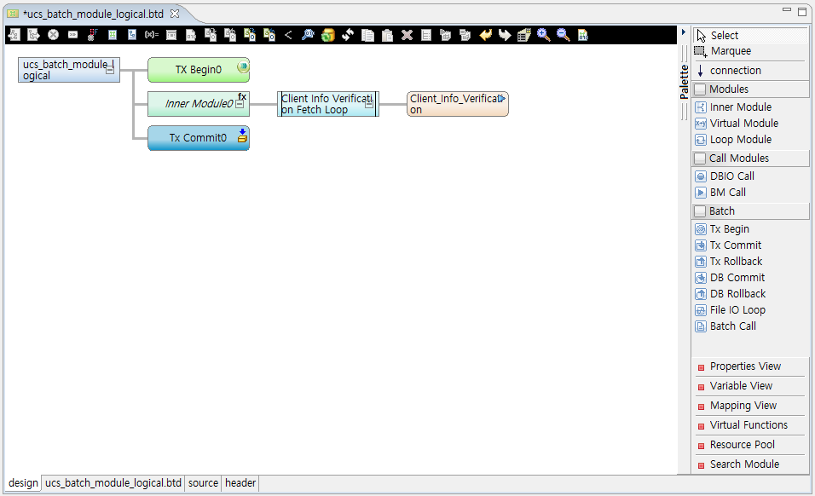Open the Properties View
This screenshot has height=496, width=815.
tap(745, 366)
